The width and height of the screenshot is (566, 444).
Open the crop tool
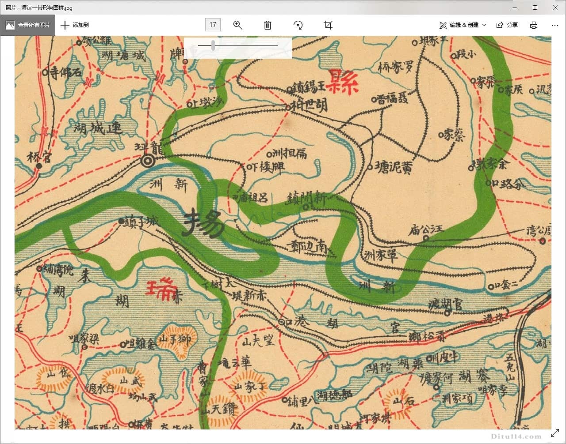pyautogui.click(x=328, y=25)
